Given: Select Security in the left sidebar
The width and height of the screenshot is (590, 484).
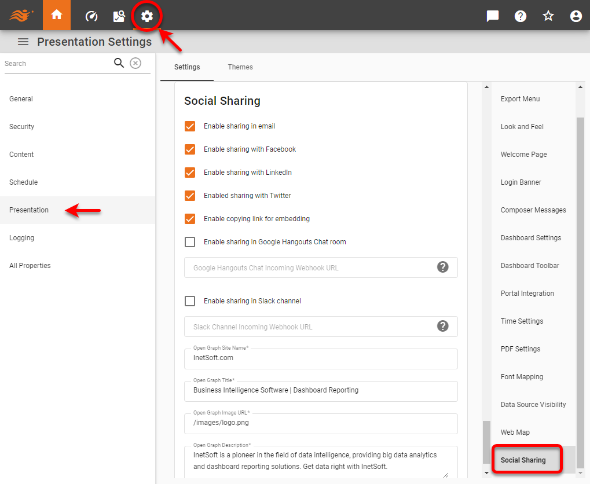Looking at the screenshot, I should click(21, 126).
